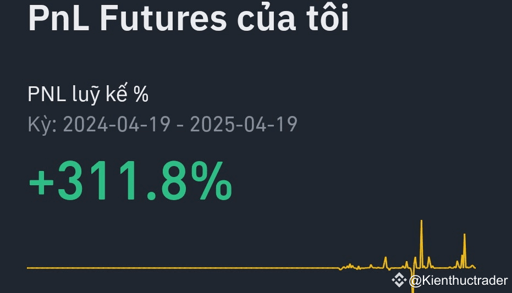Select the 'Kỳ:' period label
The image size is (512, 293).
[x=42, y=125]
